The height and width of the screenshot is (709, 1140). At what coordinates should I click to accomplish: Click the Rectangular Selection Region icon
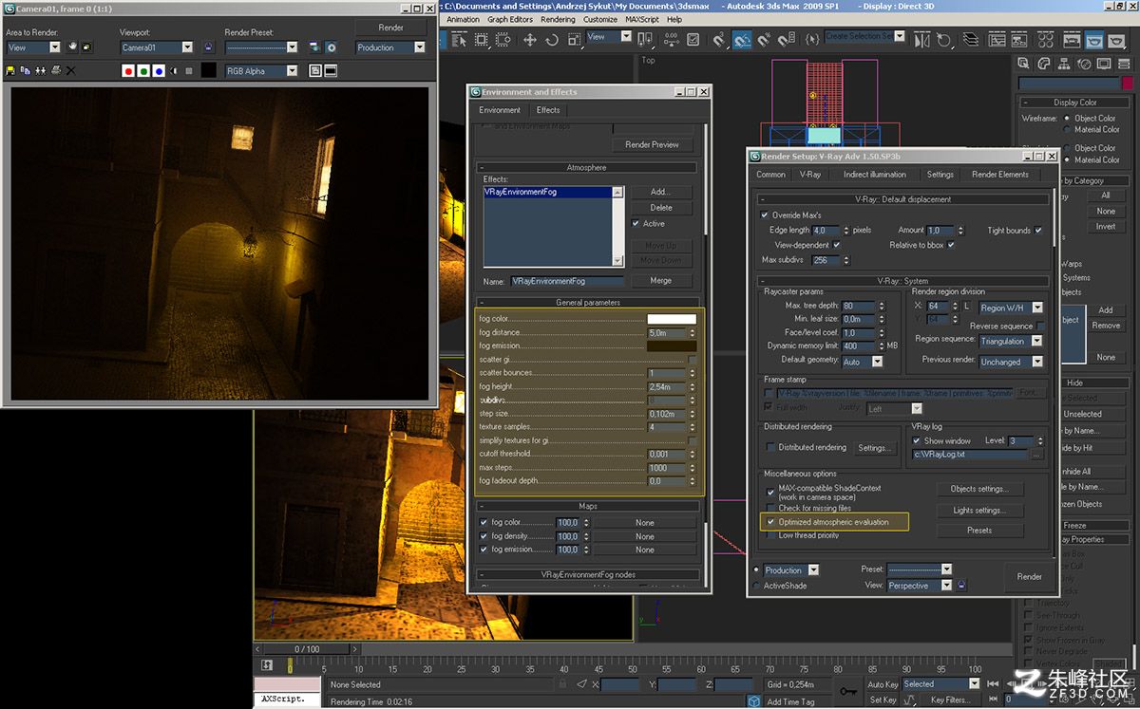click(482, 39)
